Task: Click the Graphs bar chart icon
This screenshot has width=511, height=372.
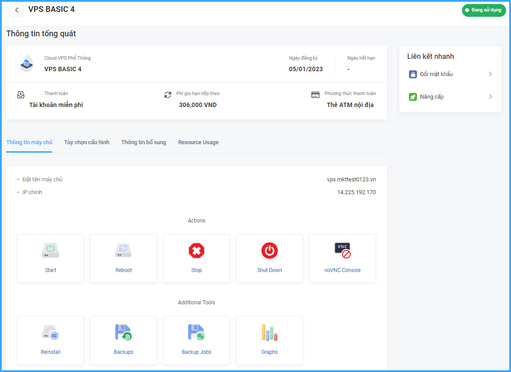Action: [269, 333]
